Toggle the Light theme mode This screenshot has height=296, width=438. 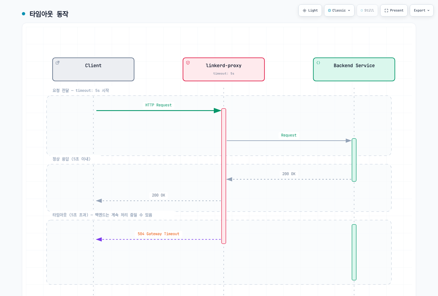click(x=310, y=10)
